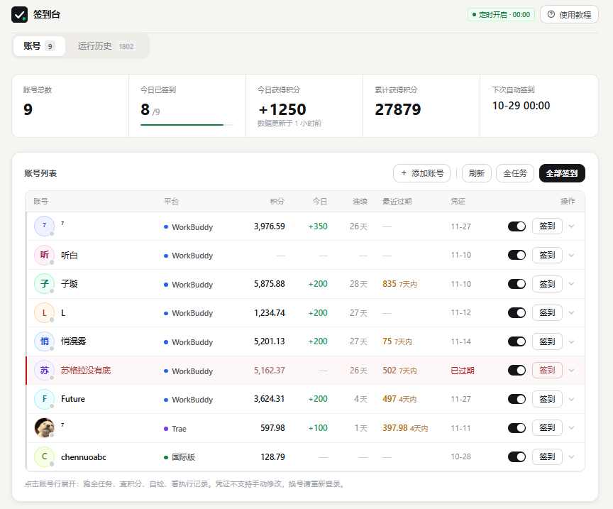Click the 添加账号 button
The height and width of the screenshot is (509, 613).
click(x=422, y=173)
